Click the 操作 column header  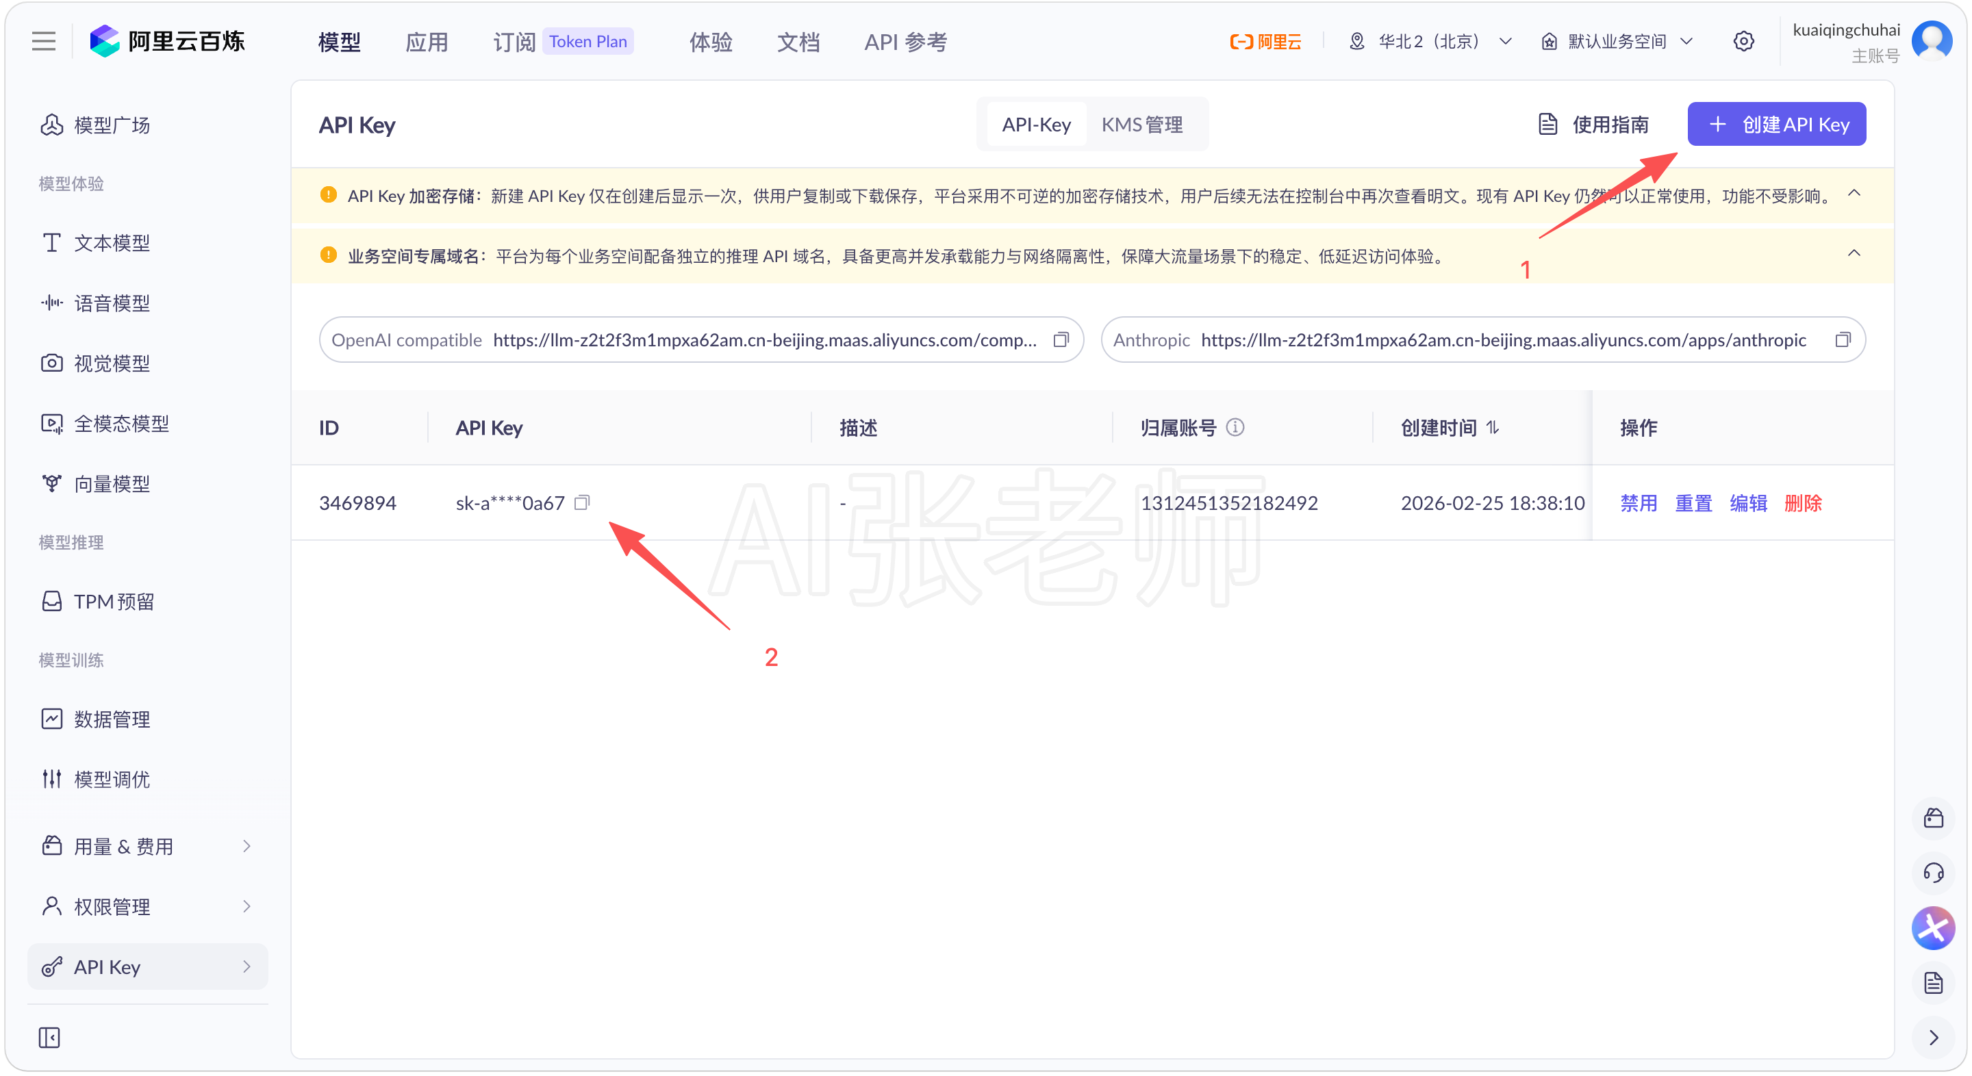pos(1639,427)
